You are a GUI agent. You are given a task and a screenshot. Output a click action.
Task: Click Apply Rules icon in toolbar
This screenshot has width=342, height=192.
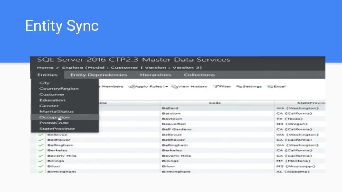(x=131, y=87)
